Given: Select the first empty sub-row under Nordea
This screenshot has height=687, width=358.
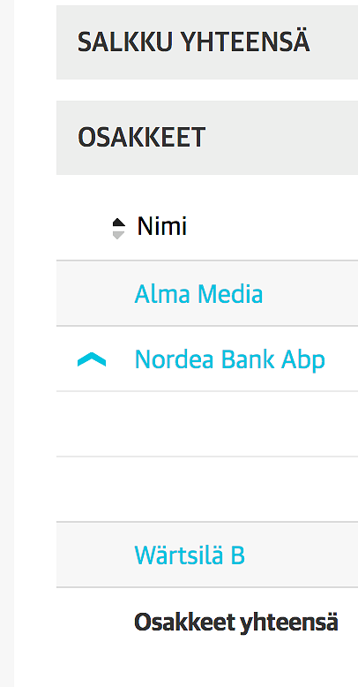Looking at the screenshot, I should point(207,424).
